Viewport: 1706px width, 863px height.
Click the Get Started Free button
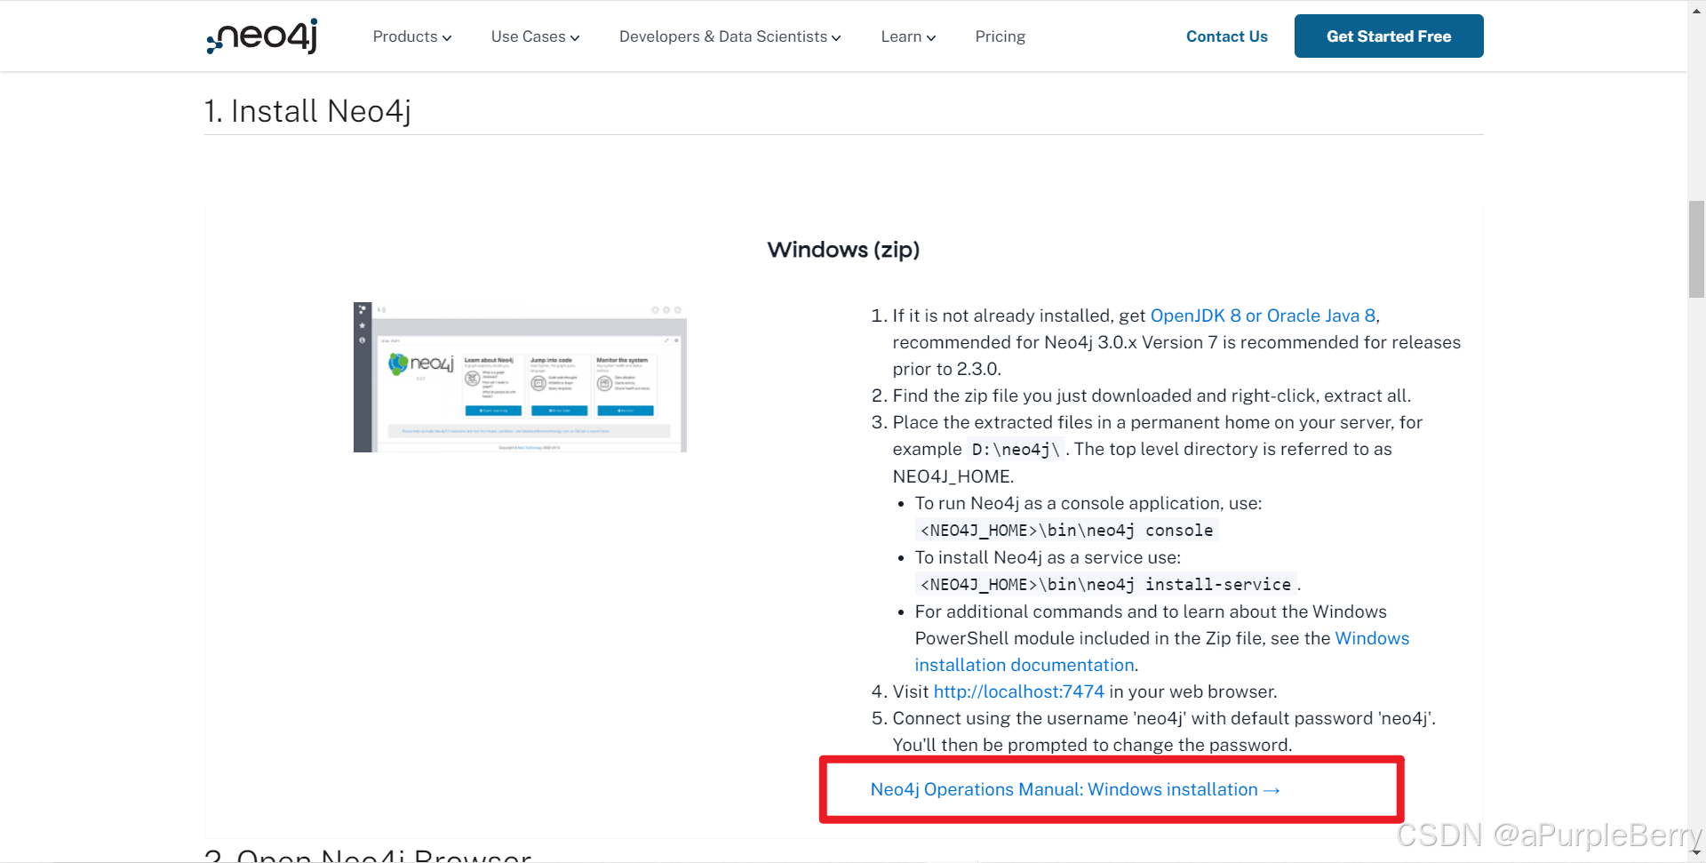(1389, 36)
